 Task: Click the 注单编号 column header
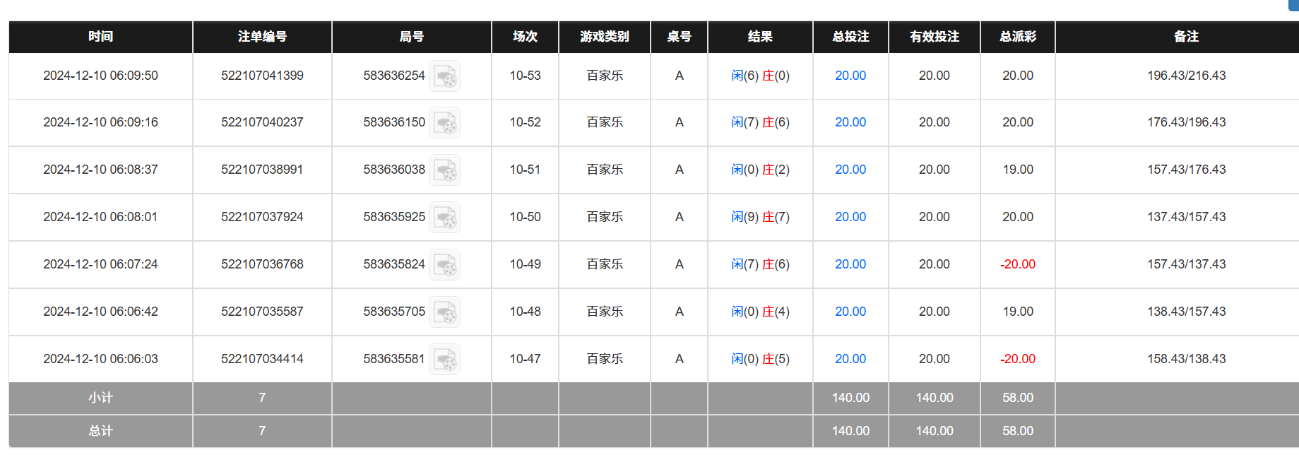[x=262, y=37]
